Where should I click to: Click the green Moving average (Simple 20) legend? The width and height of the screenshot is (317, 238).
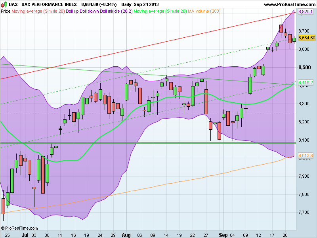pos(160,11)
